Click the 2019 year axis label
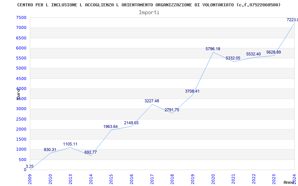 tap(193, 179)
